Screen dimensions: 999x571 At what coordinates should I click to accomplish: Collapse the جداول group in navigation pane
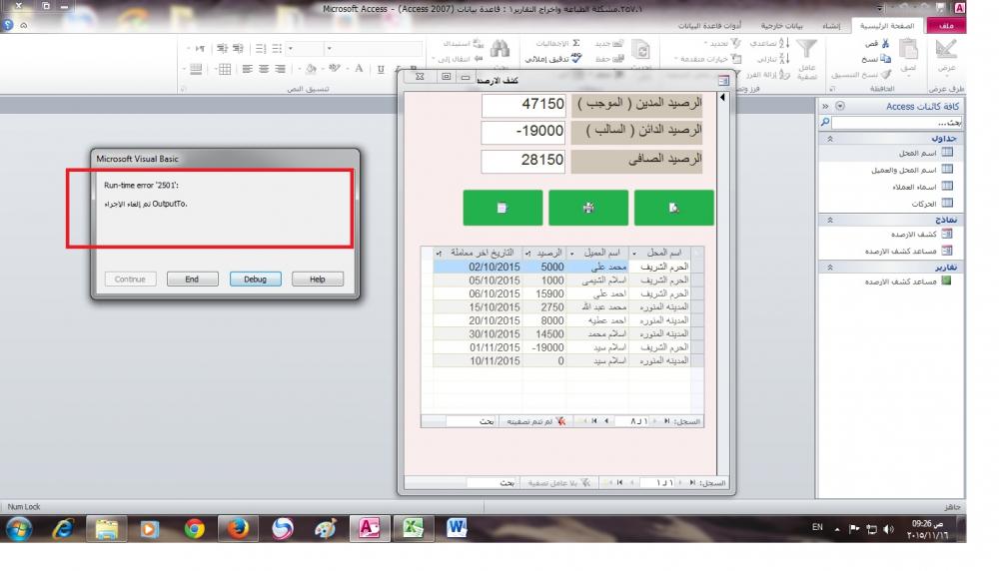[830, 139]
